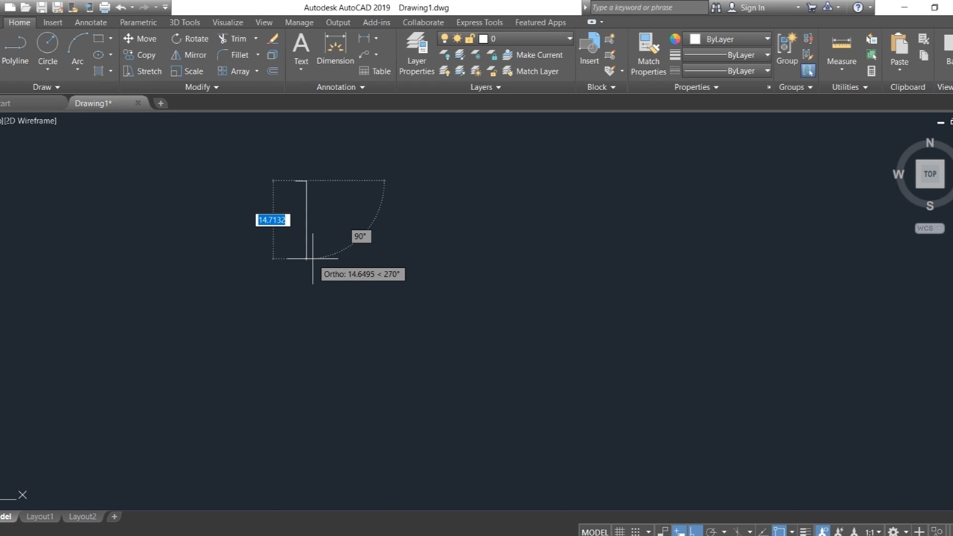Click the Match Properties tool
This screenshot has width=953, height=536.
pos(648,54)
